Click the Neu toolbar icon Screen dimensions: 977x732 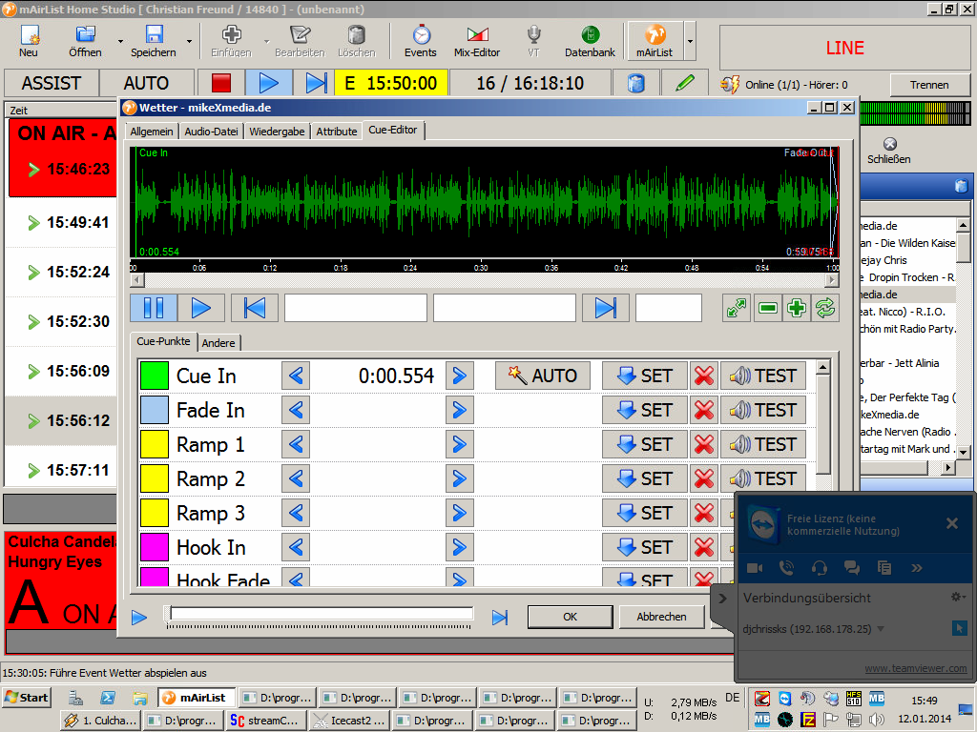coord(29,41)
